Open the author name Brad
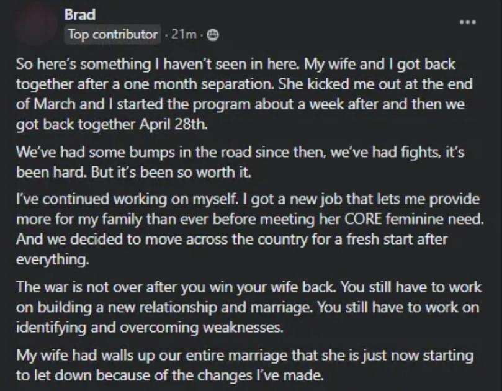 coord(79,14)
